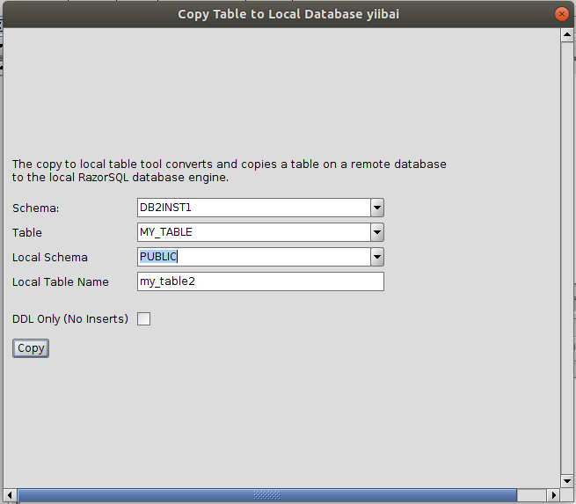The image size is (576, 504).
Task: Open the Local Schema dropdown arrow
Action: pyautogui.click(x=377, y=257)
